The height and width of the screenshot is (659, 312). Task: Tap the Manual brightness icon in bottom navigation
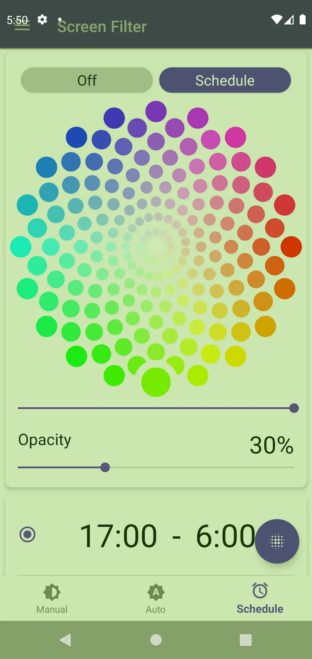pyautogui.click(x=51, y=592)
